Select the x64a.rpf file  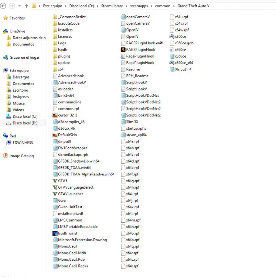(130, 141)
